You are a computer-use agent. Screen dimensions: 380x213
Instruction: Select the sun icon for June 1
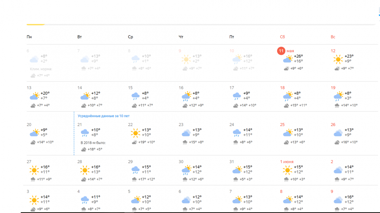(x=287, y=170)
